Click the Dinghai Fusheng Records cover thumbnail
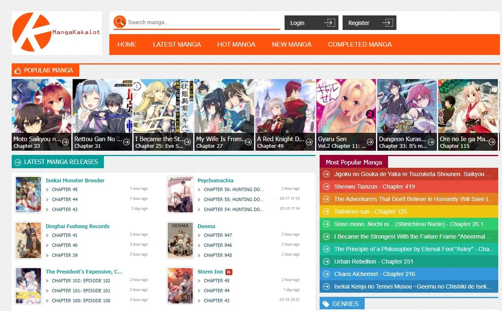 28,241
